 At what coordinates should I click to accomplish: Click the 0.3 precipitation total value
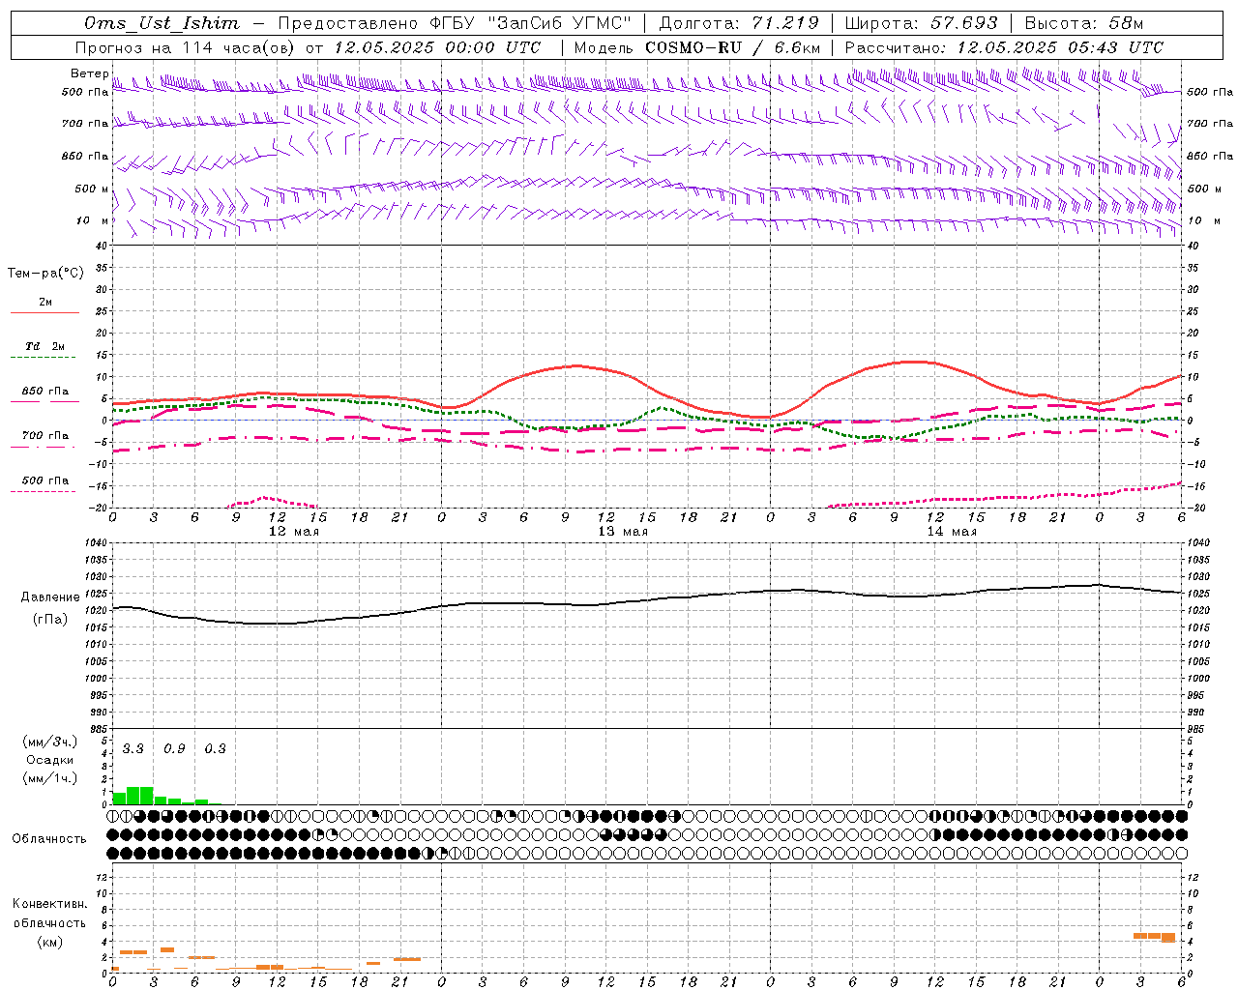[215, 749]
